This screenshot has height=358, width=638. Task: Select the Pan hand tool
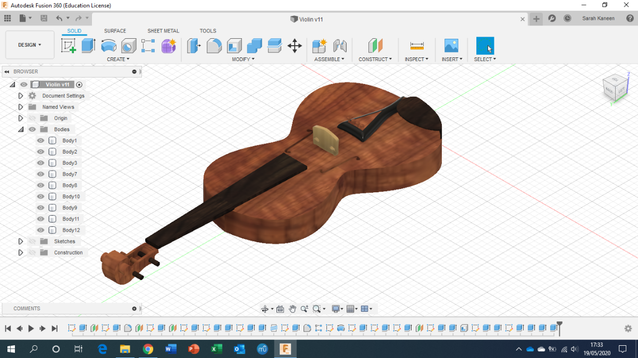pyautogui.click(x=292, y=309)
